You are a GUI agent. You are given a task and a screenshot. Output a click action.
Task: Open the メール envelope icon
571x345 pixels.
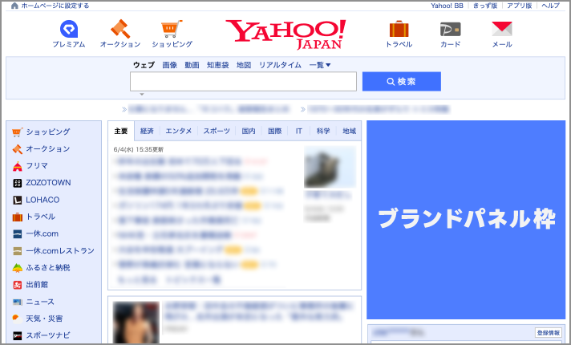[x=502, y=29]
